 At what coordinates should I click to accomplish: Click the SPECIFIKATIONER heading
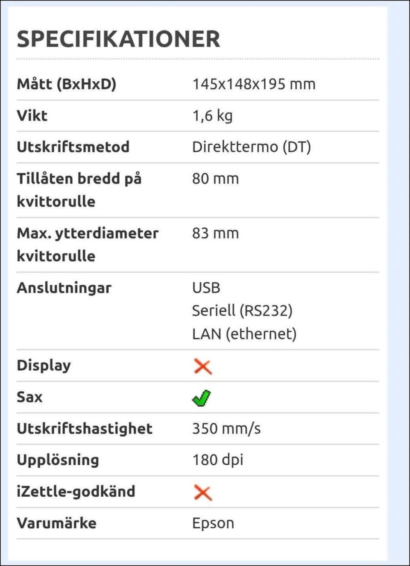(118, 39)
